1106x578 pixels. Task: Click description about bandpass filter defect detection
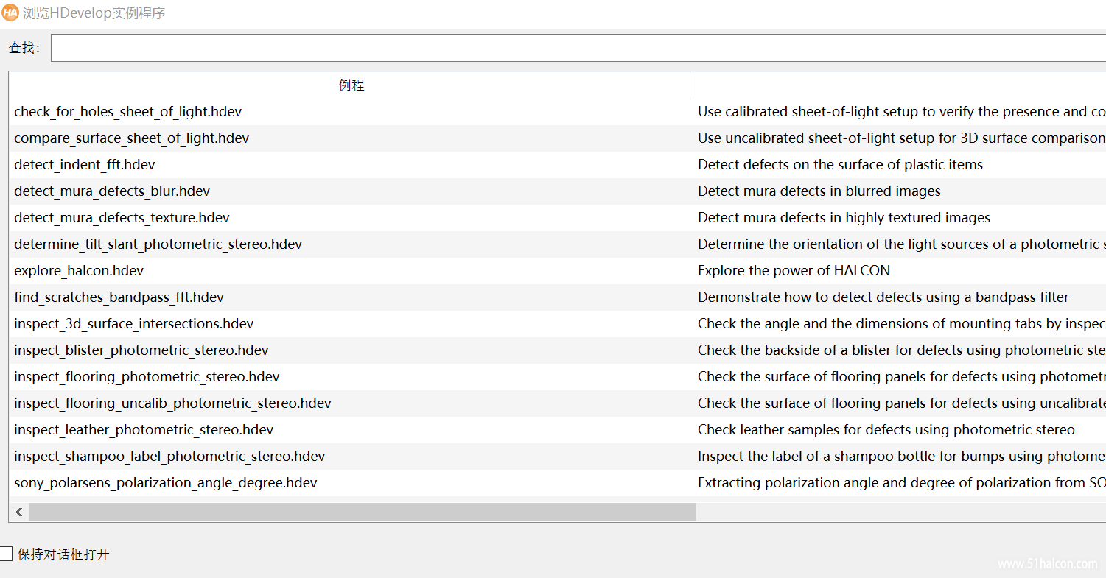pos(883,297)
